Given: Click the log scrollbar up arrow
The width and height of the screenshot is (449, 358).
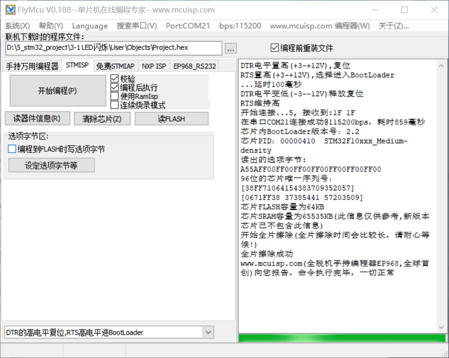Looking at the screenshot, I should (x=441, y=66).
